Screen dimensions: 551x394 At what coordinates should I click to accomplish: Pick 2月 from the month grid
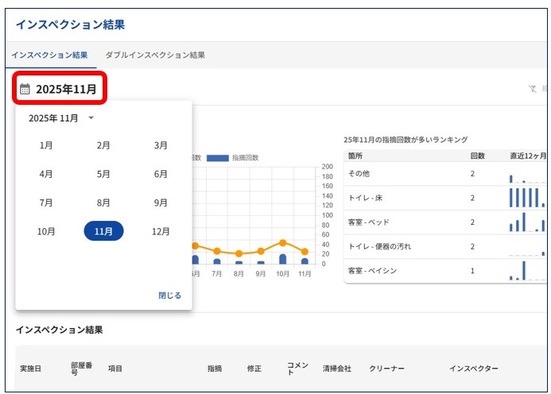(103, 145)
